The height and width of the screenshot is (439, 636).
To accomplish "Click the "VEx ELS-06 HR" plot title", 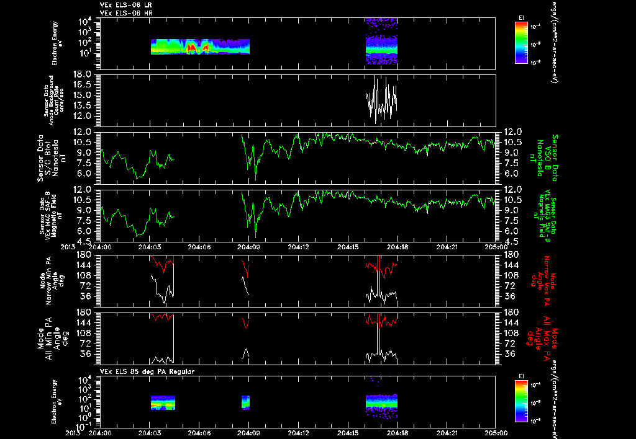I will point(126,14).
